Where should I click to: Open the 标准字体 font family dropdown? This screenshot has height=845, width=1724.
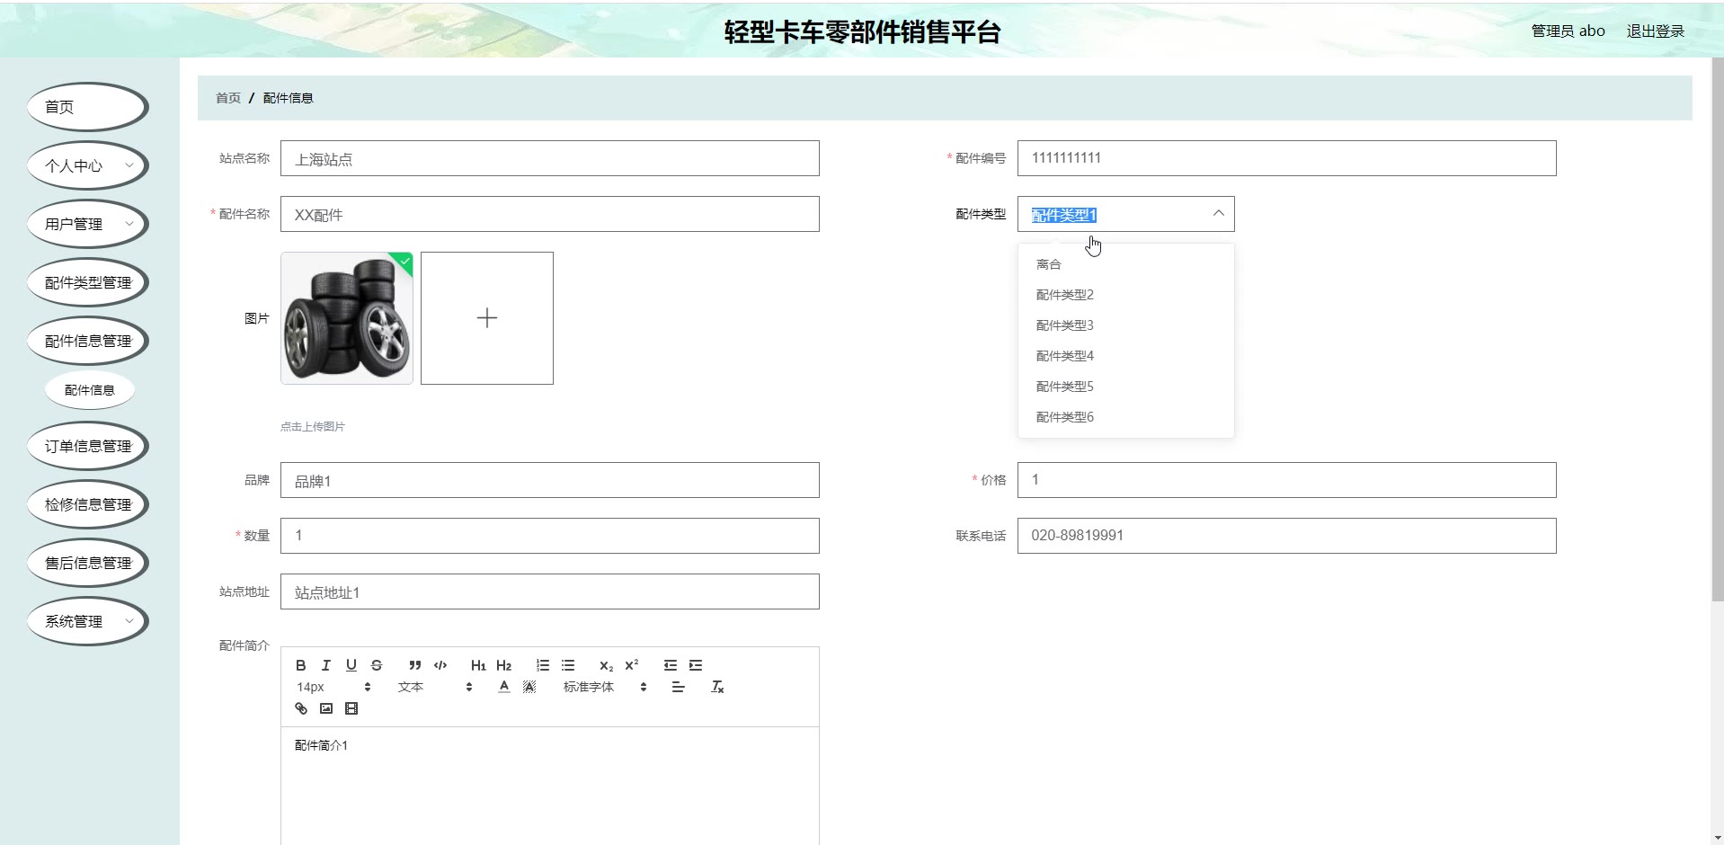[605, 687]
